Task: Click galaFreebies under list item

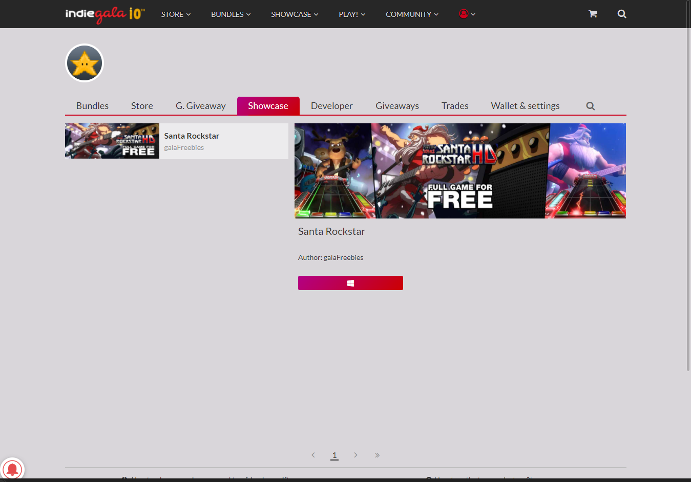Action: coord(184,147)
